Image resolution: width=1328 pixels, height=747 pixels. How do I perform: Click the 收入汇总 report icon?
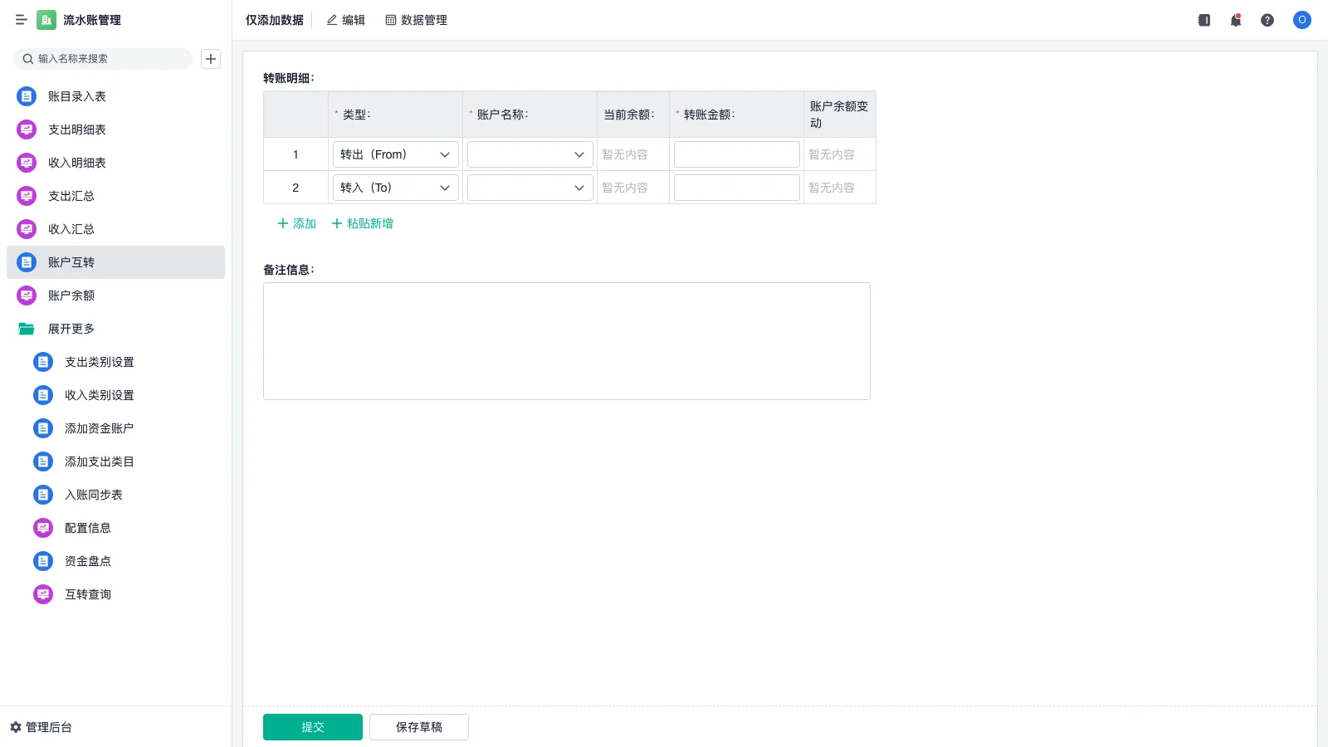[27, 229]
